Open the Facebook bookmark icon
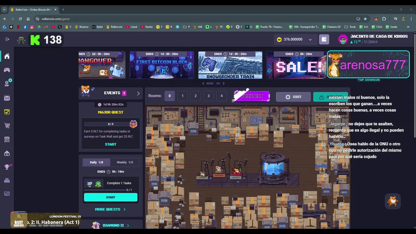Viewport: 416px width, 234px height. pos(25,27)
